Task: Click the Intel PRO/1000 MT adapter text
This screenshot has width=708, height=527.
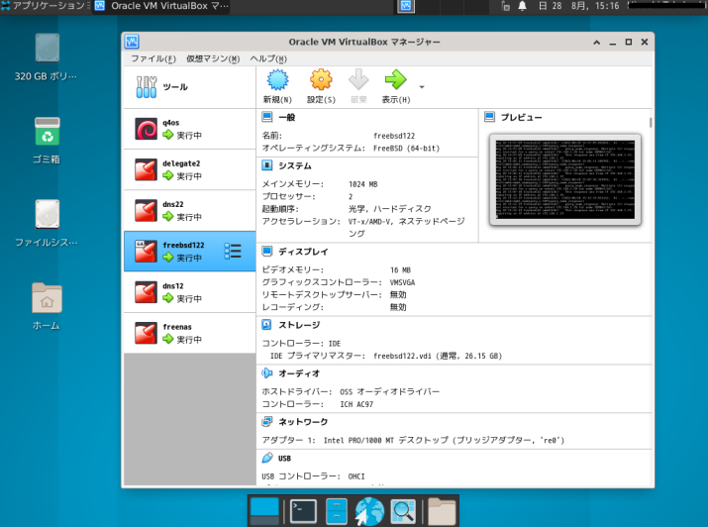Action: [x=445, y=440]
